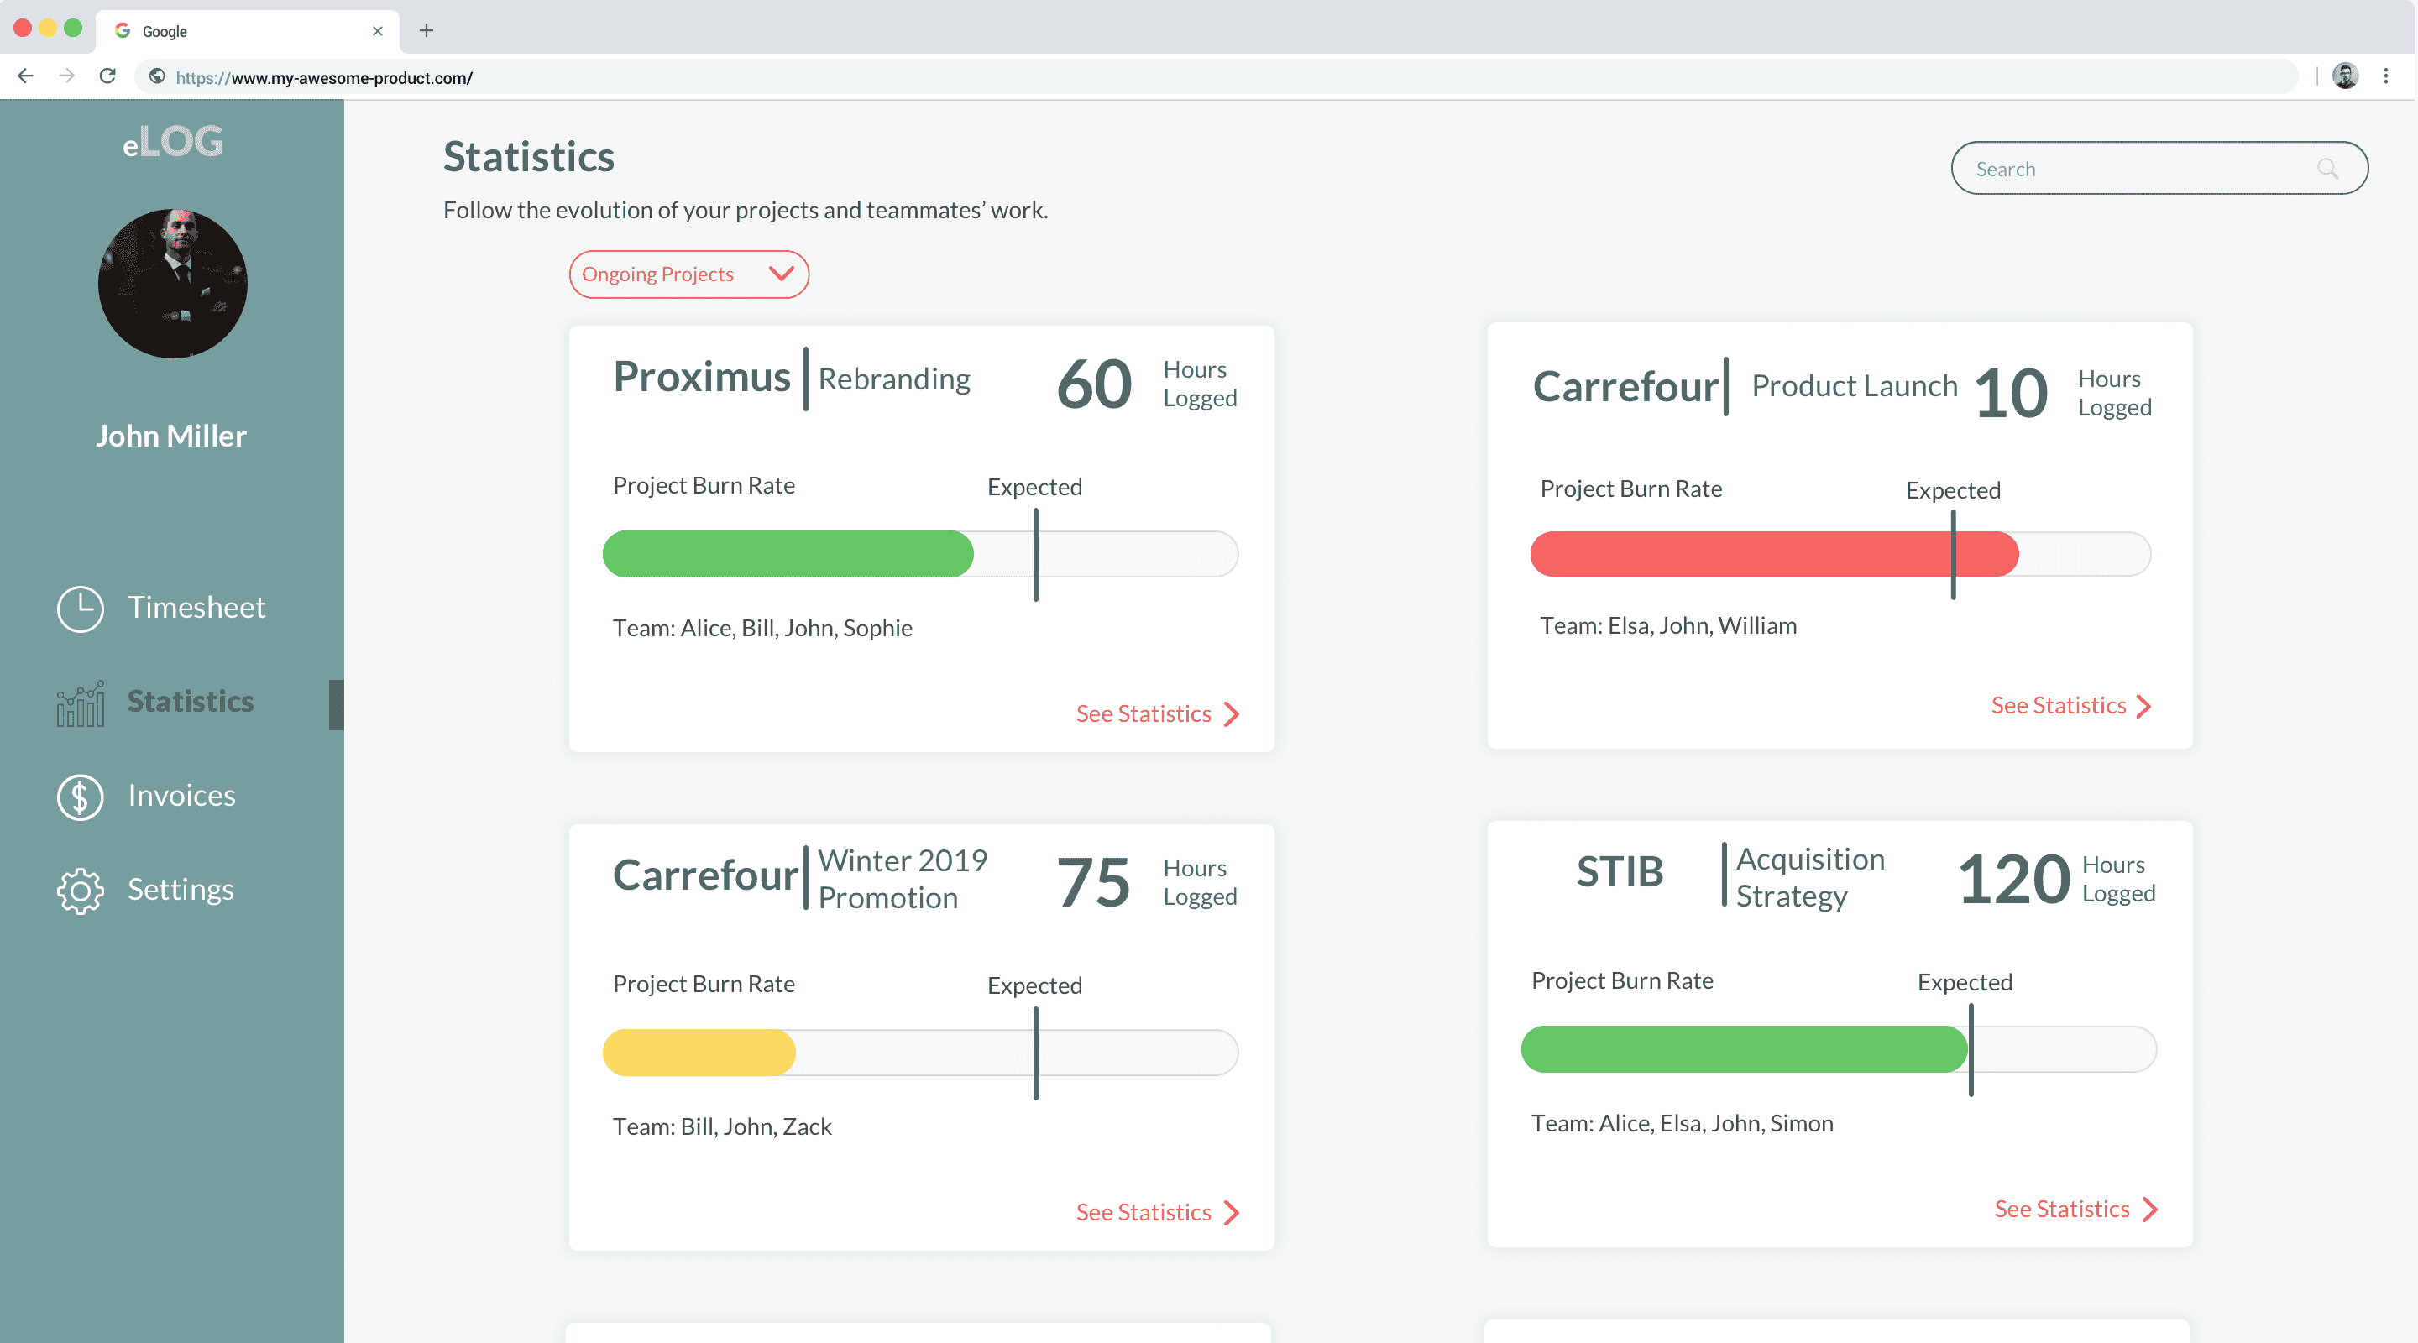
Task: Click the 120 hours logged value
Action: pyautogui.click(x=2013, y=880)
